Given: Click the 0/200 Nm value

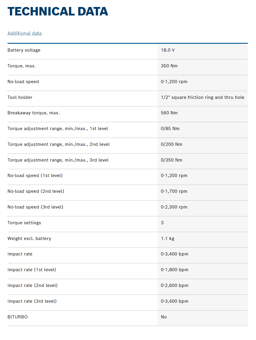Looking at the screenshot, I should pyautogui.click(x=172, y=144).
